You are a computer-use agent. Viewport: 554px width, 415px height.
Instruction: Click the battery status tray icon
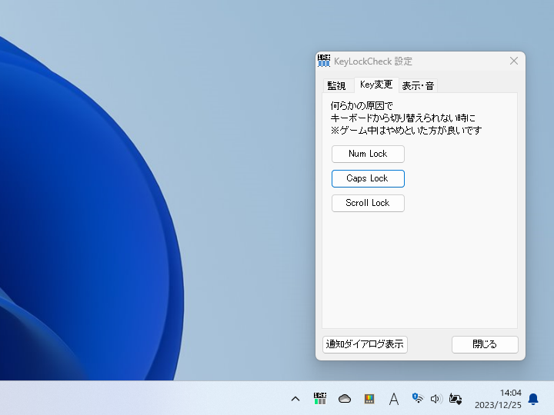tap(456, 399)
